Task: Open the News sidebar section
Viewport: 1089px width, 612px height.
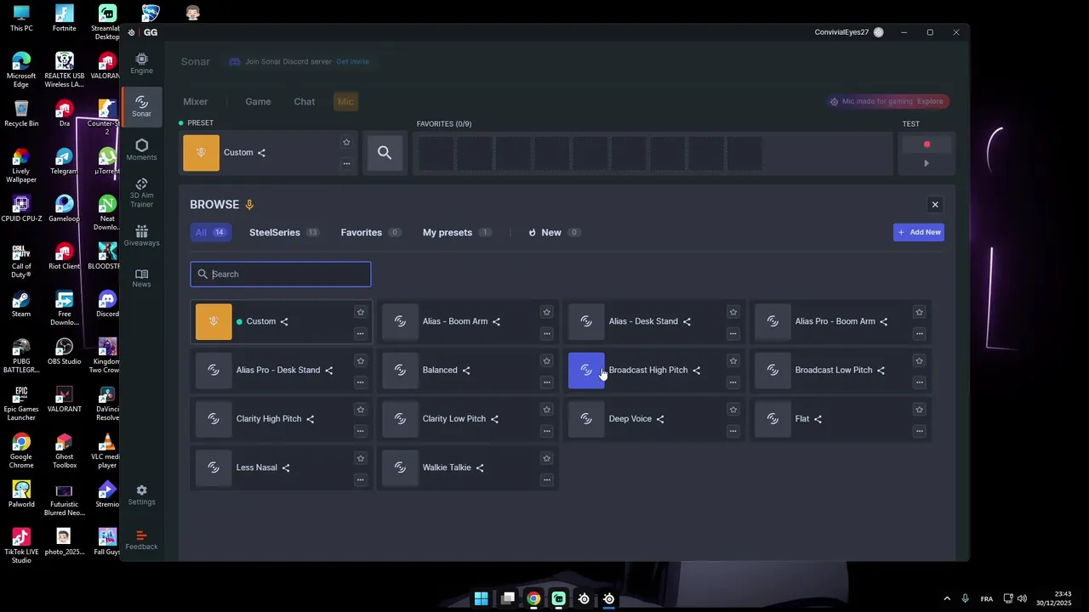Action: tap(141, 278)
